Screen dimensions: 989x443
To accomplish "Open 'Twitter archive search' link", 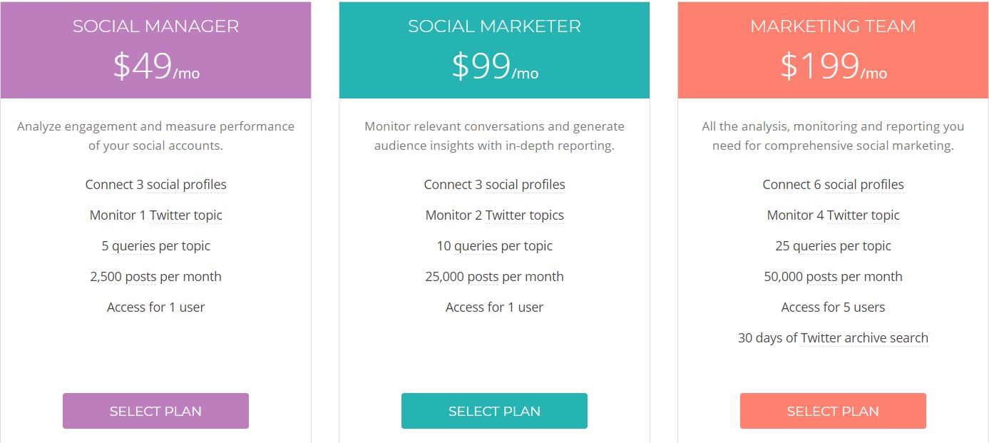I will pyautogui.click(x=864, y=338).
